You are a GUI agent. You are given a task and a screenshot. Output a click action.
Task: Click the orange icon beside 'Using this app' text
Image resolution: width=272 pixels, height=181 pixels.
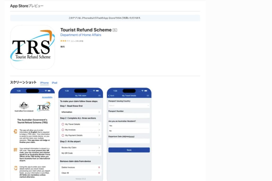click(15, 168)
